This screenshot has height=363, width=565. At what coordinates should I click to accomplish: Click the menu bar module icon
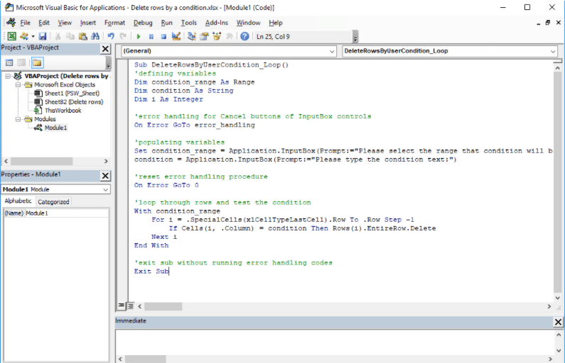11,22
